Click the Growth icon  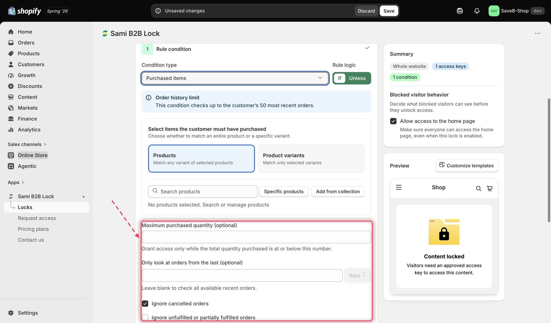point(11,75)
